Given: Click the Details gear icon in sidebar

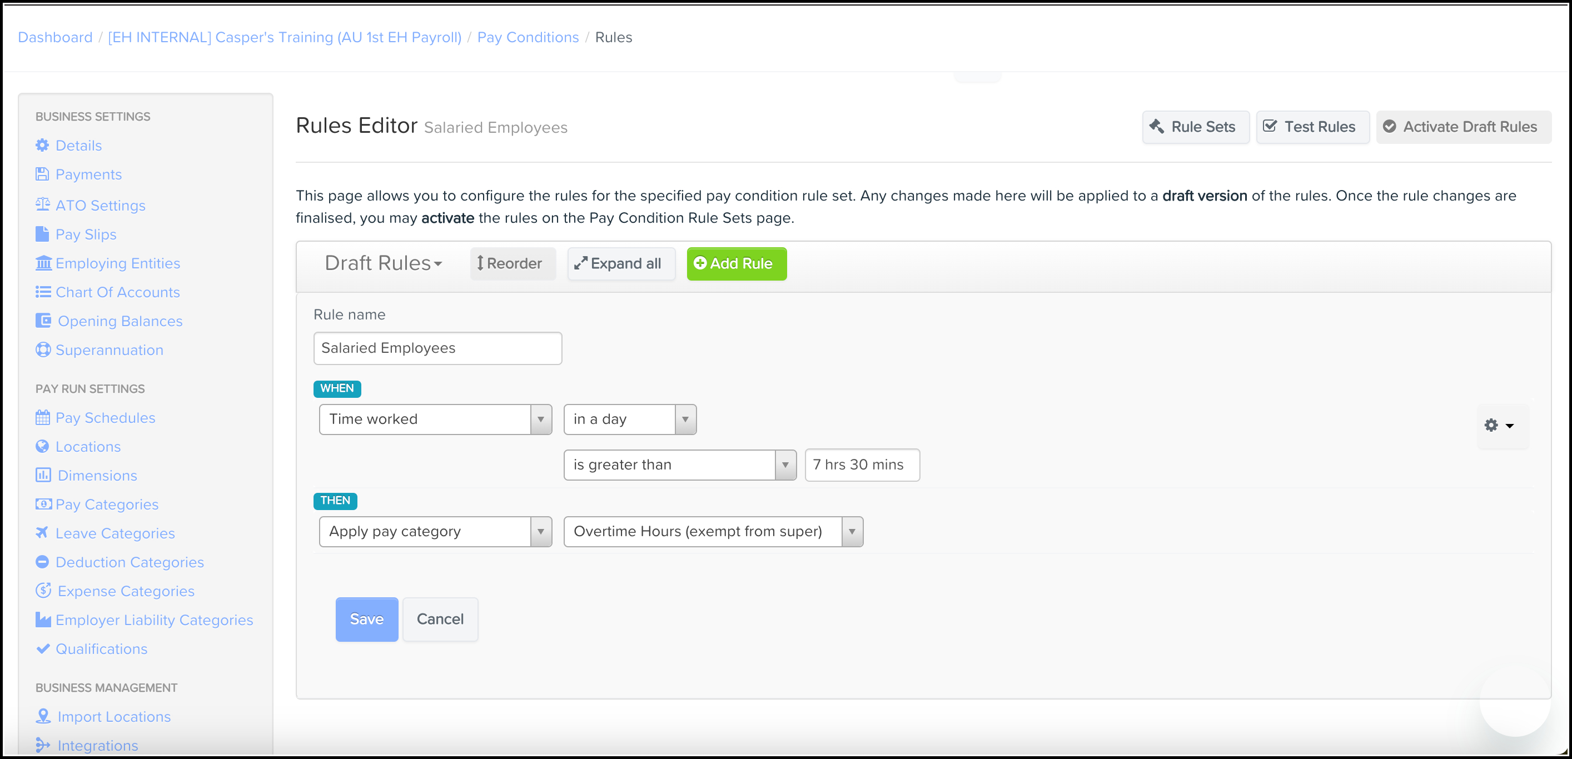Looking at the screenshot, I should point(42,145).
